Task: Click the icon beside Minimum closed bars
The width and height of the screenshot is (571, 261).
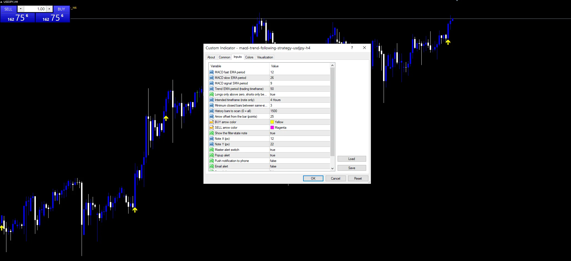Action: point(212,105)
